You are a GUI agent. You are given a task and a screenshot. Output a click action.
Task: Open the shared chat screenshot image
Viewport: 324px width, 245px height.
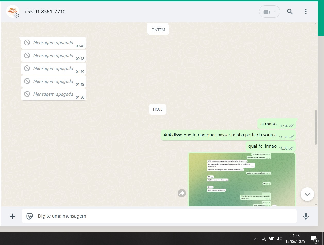click(x=242, y=180)
